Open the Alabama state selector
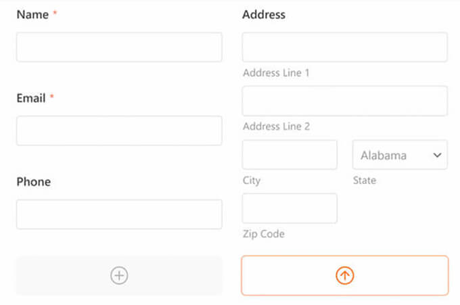The width and height of the screenshot is (460, 305). tap(392, 155)
